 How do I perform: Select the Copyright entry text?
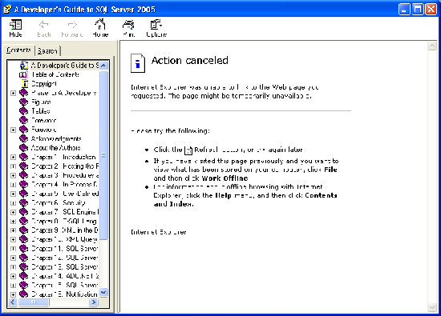click(x=44, y=84)
